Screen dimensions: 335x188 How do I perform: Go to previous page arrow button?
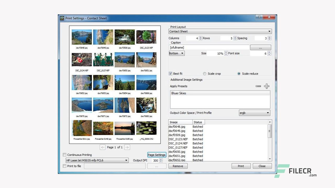click(x=103, y=147)
